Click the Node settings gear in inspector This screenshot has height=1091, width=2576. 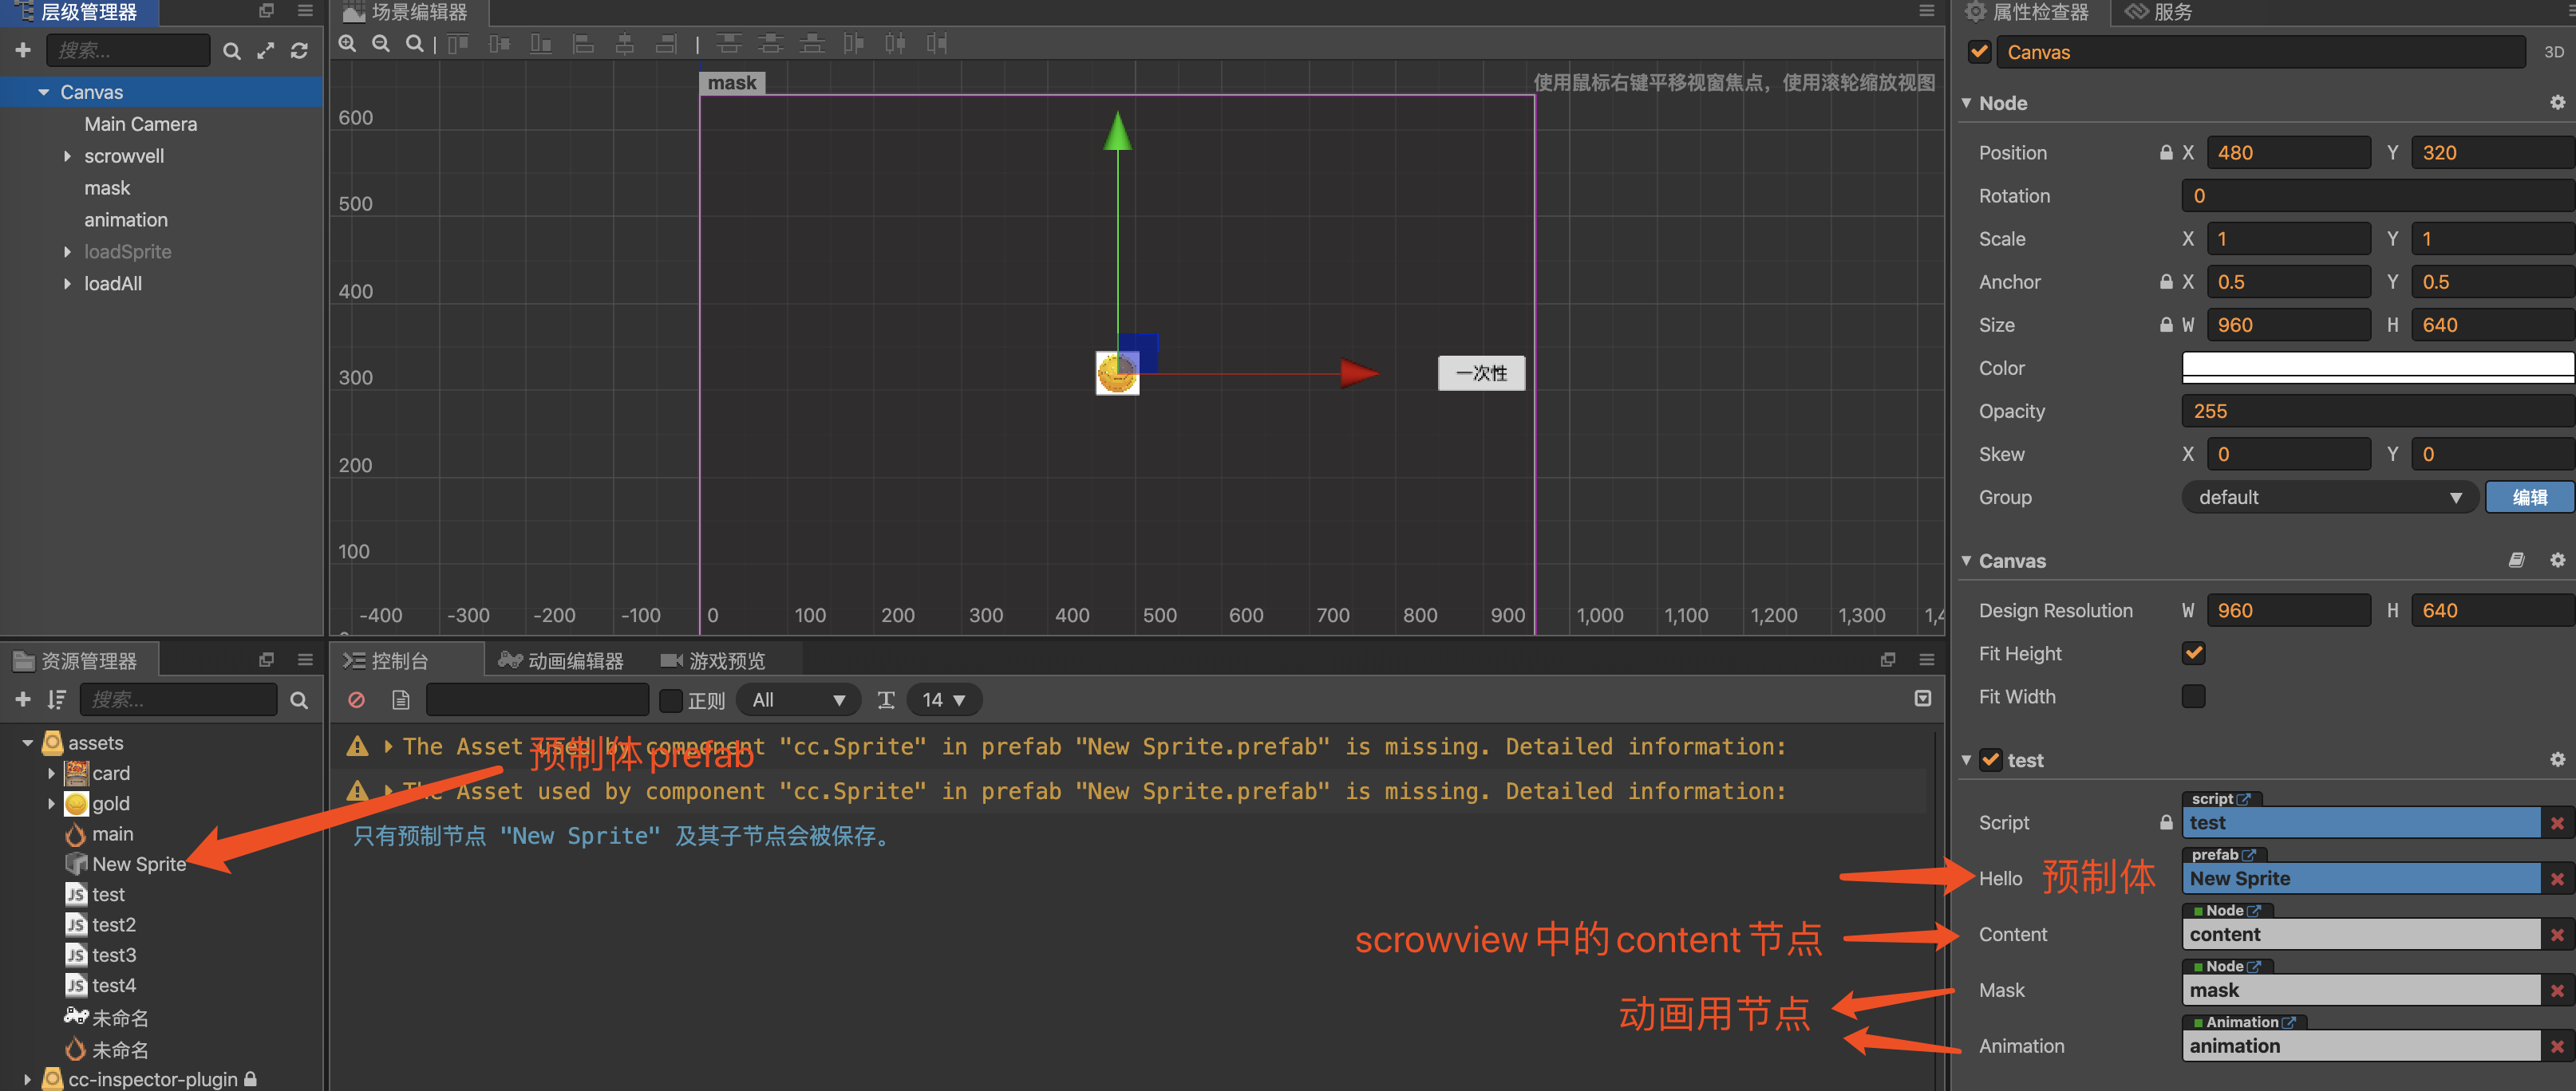(2557, 102)
